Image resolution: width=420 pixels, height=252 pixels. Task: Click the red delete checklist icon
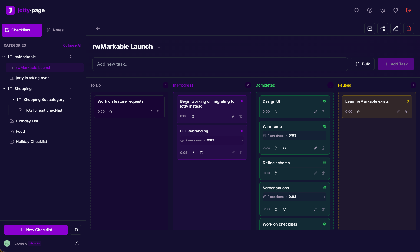tap(409, 28)
